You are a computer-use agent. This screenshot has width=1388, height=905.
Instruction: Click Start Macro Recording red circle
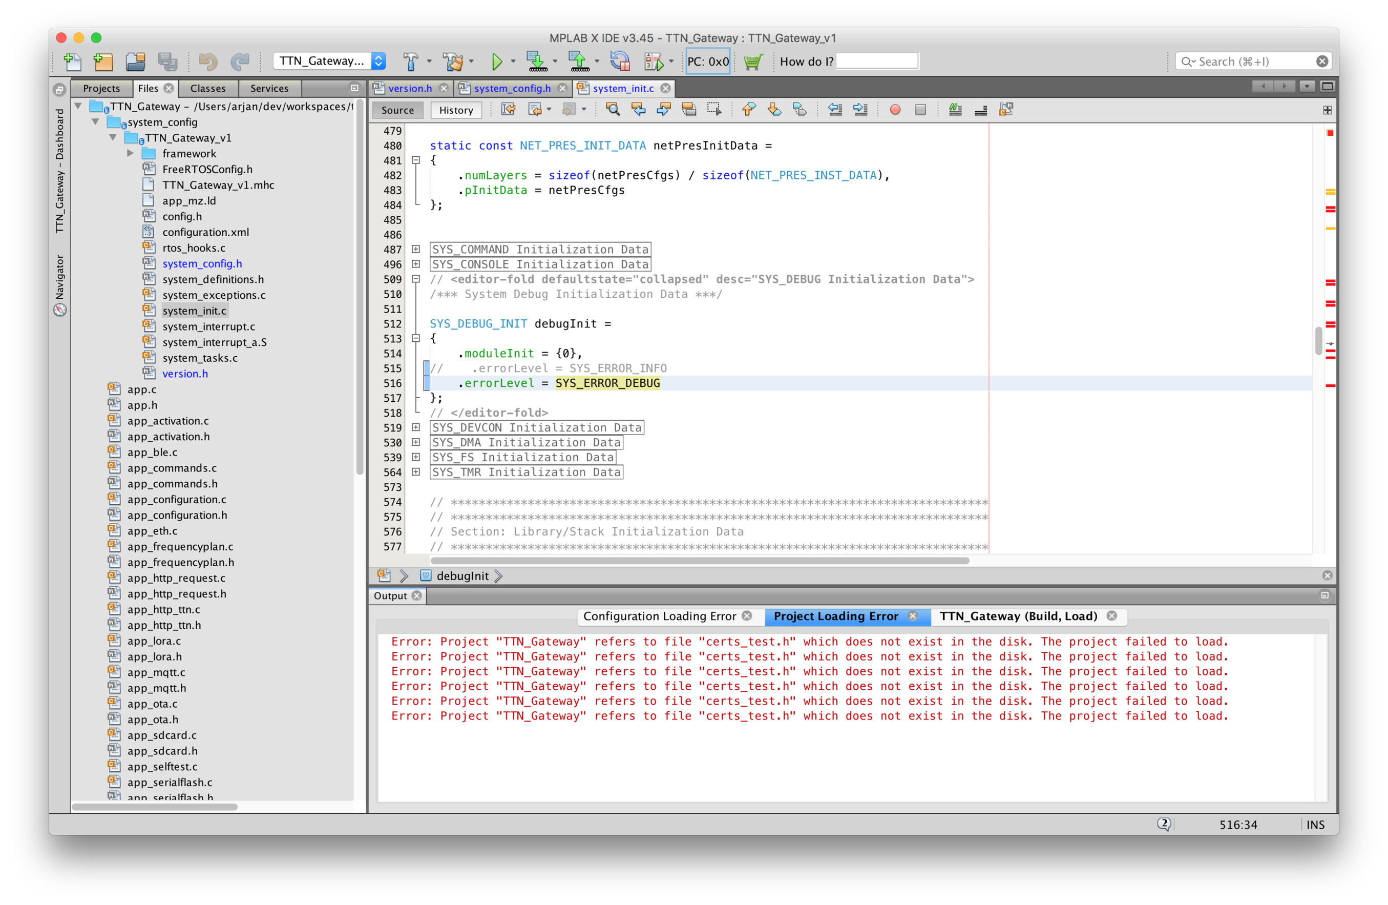895,110
